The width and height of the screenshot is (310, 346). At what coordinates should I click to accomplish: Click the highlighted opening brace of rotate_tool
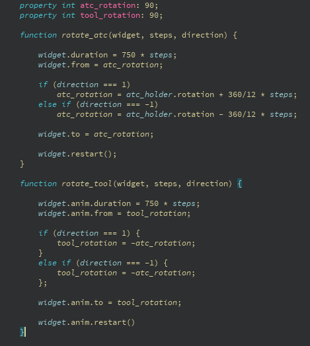point(239,184)
